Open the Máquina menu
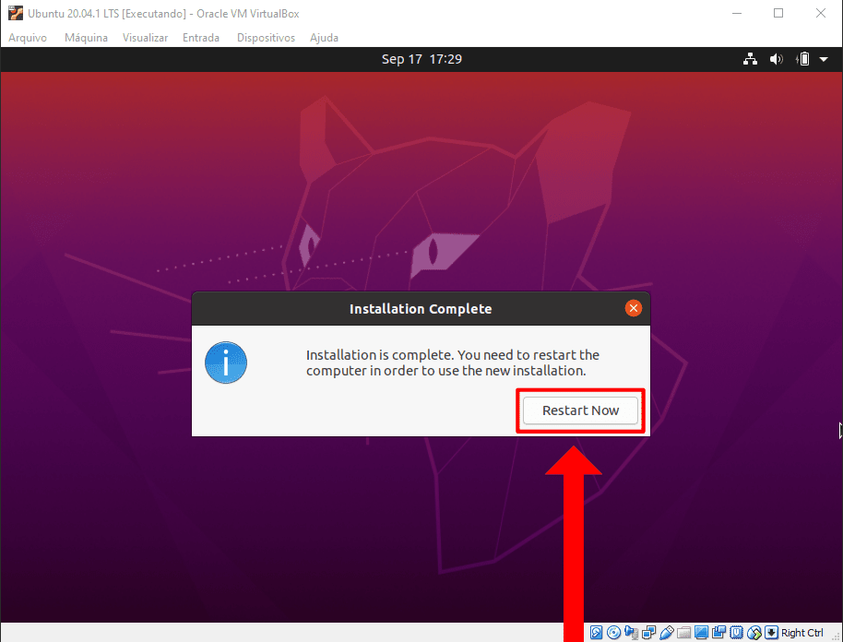The image size is (843, 642). point(86,38)
